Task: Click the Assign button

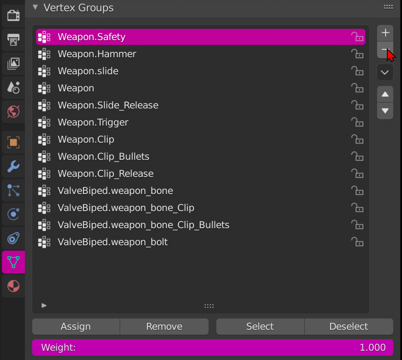Action: pyautogui.click(x=76, y=327)
